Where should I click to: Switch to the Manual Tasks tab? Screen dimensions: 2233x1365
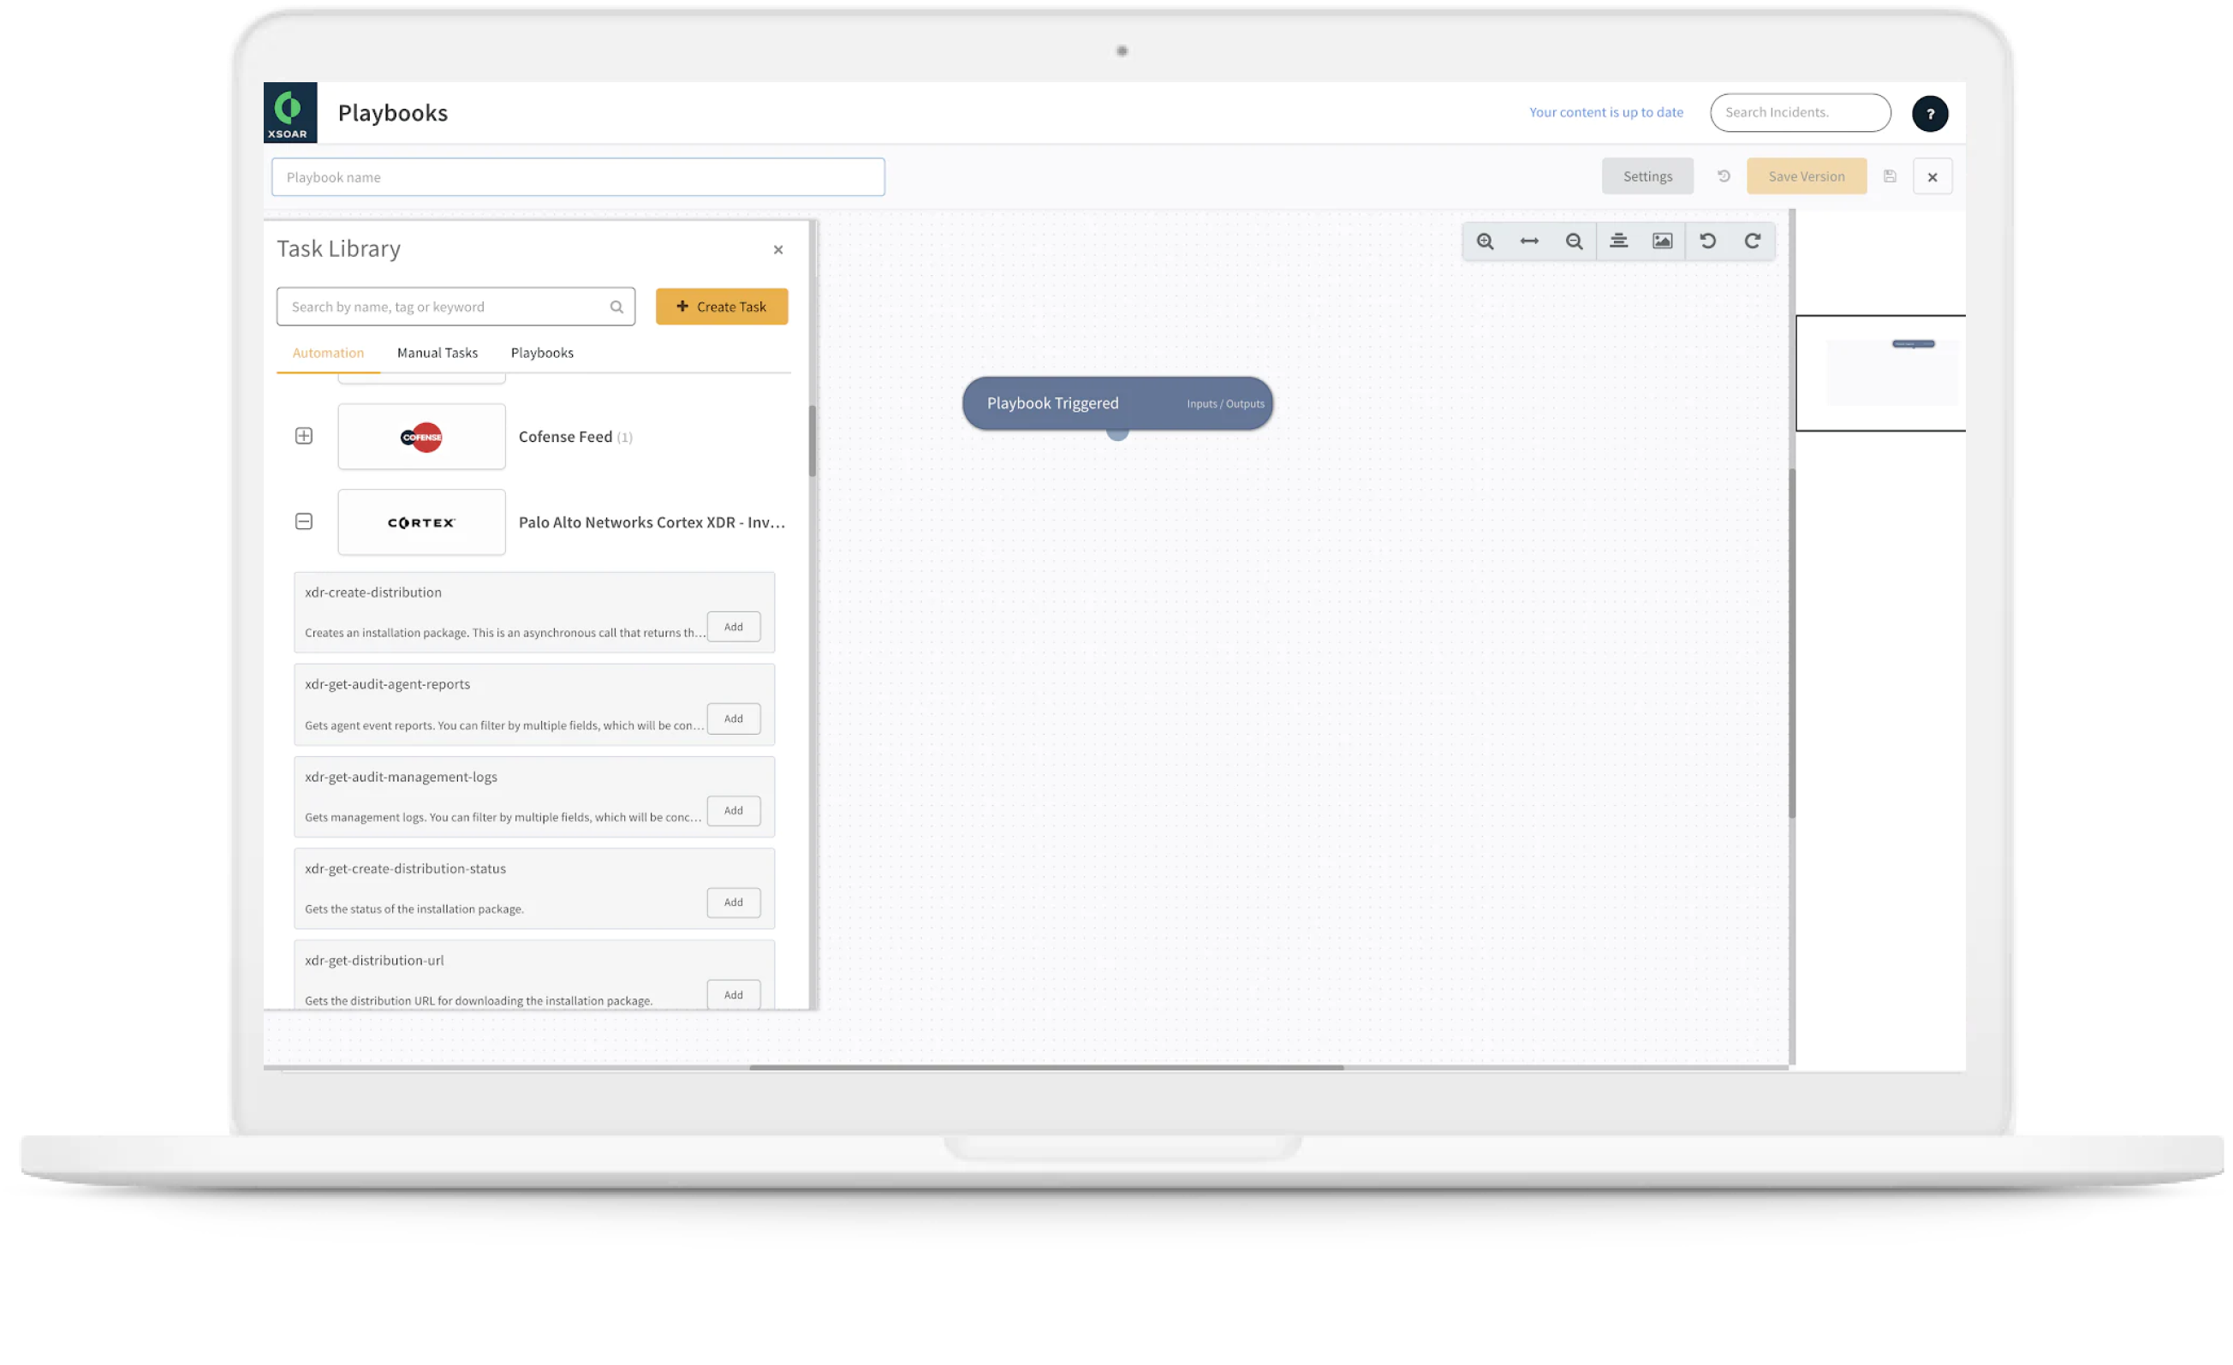click(x=437, y=353)
